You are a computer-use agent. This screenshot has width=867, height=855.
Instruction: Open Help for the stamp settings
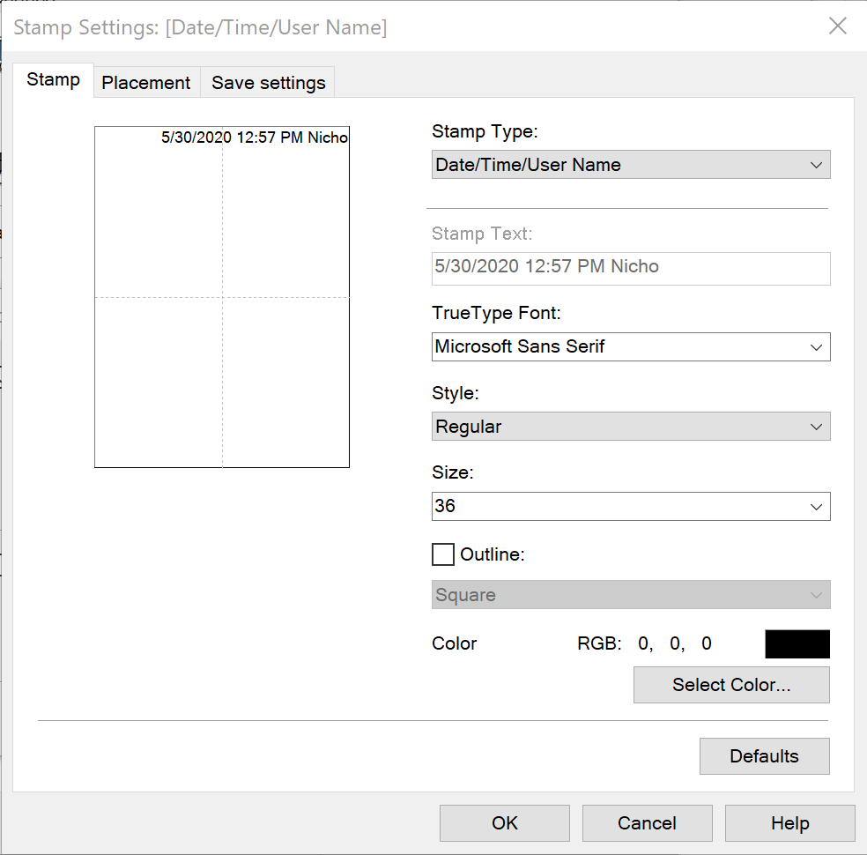click(789, 823)
